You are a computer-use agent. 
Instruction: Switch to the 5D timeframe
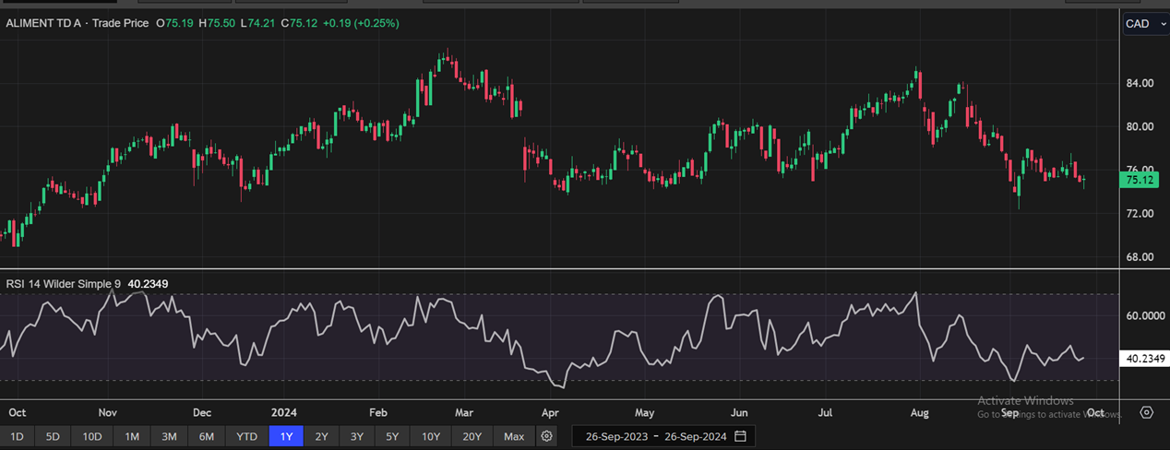[x=53, y=436]
